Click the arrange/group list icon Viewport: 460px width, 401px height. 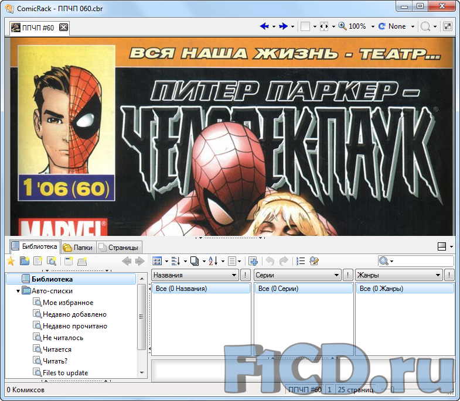176,261
